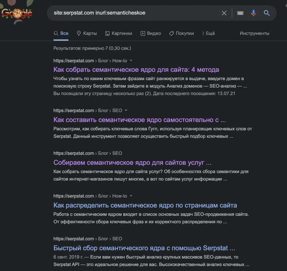Select the Все tab

(61, 34)
